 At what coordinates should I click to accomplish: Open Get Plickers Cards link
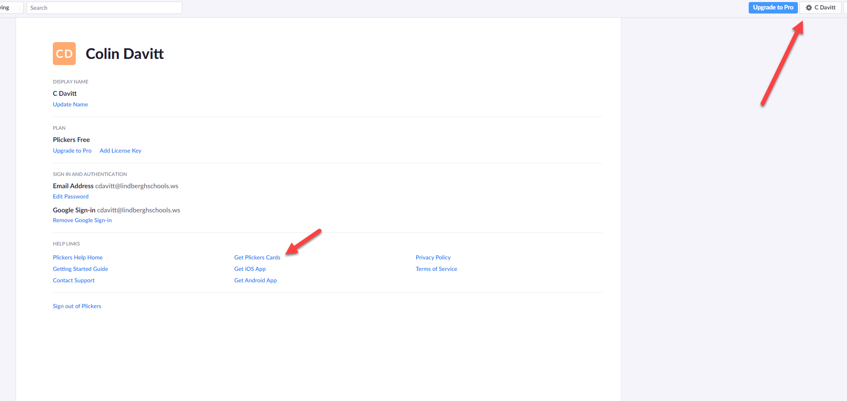257,257
